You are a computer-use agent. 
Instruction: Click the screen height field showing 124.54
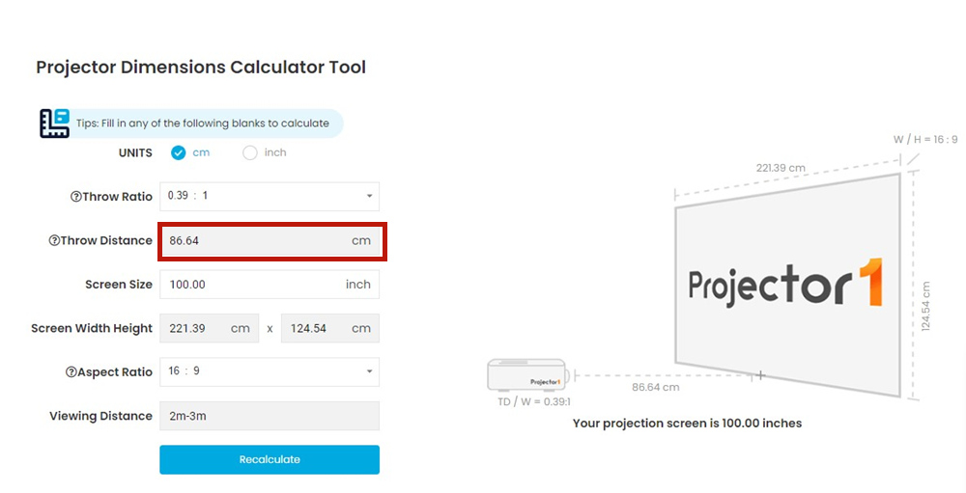coord(328,328)
